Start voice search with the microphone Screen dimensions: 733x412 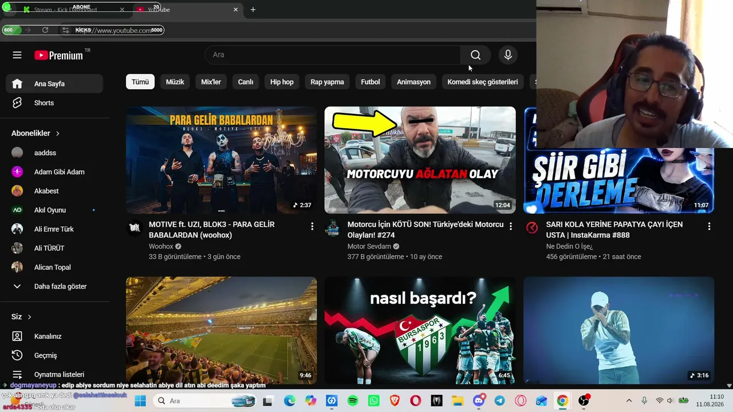[x=508, y=55]
